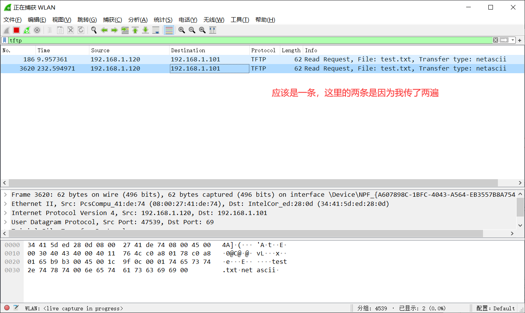This screenshot has height=313, width=525.
Task: Toggle auto-scroll during live capture
Action: click(156, 30)
